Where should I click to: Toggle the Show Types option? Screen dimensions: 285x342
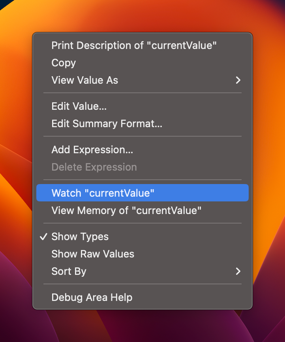80,237
